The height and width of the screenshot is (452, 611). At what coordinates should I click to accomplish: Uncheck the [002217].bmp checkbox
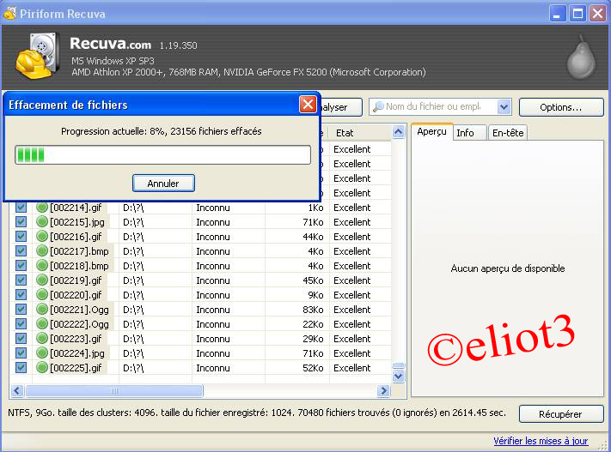pos(21,251)
